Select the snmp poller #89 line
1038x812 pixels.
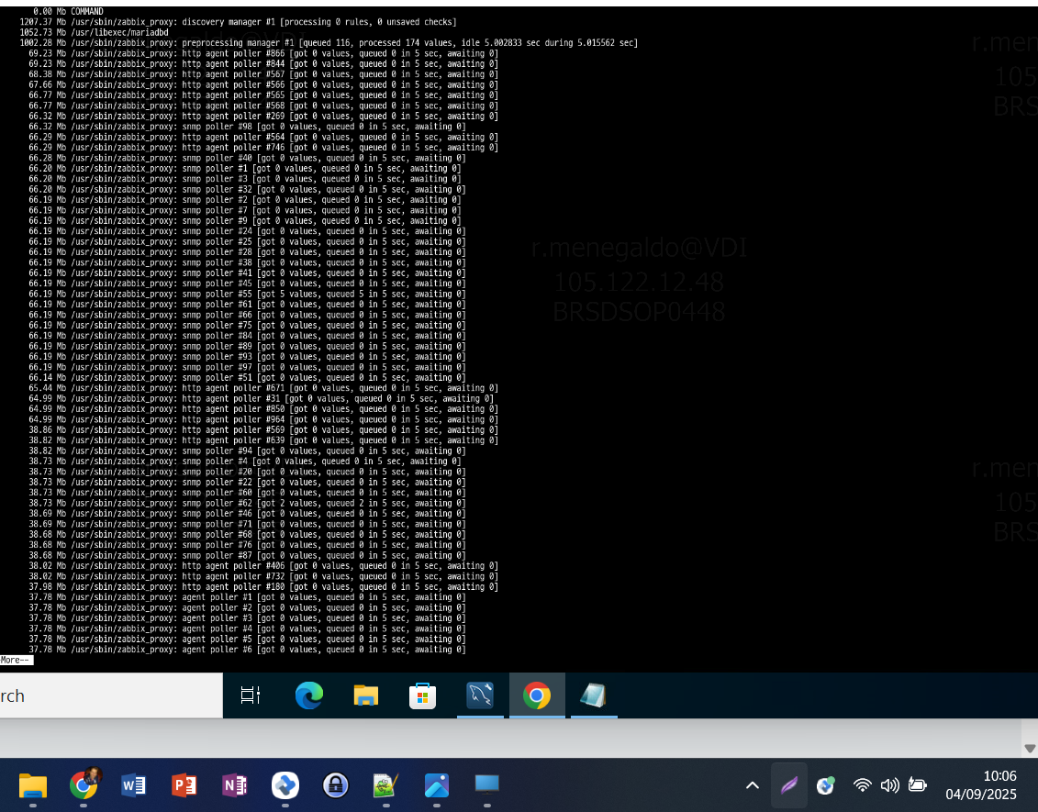coord(247,346)
